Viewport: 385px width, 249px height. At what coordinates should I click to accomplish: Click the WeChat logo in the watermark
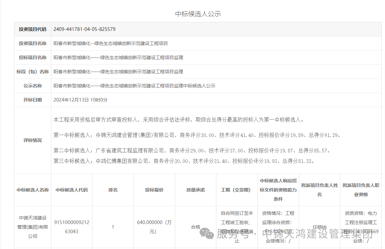pyautogui.click(x=207, y=234)
